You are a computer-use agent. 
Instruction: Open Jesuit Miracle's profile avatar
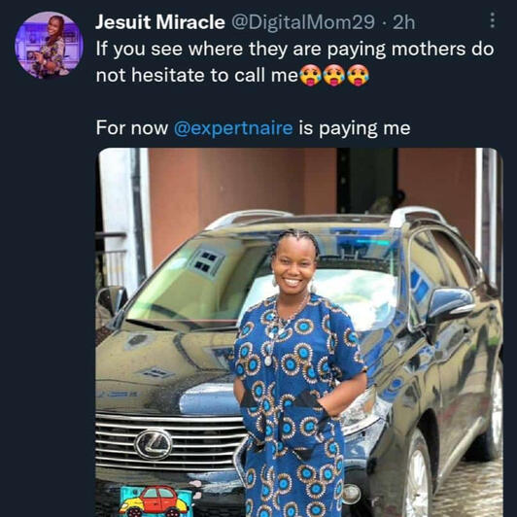tap(49, 45)
